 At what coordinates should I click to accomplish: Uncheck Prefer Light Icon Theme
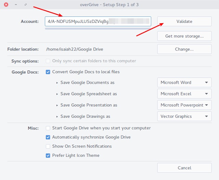(x=48, y=155)
